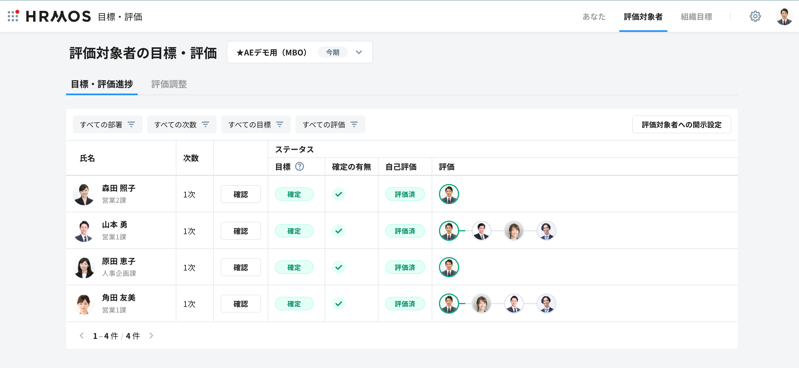799x368 pixels.
Task: Go to previous page with left arrow
Action: (82, 336)
